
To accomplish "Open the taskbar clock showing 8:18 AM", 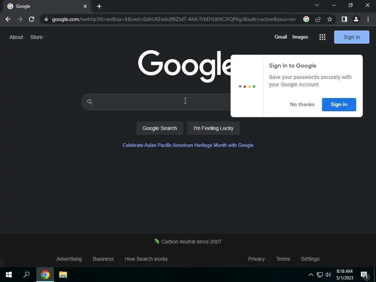I will coord(344,275).
